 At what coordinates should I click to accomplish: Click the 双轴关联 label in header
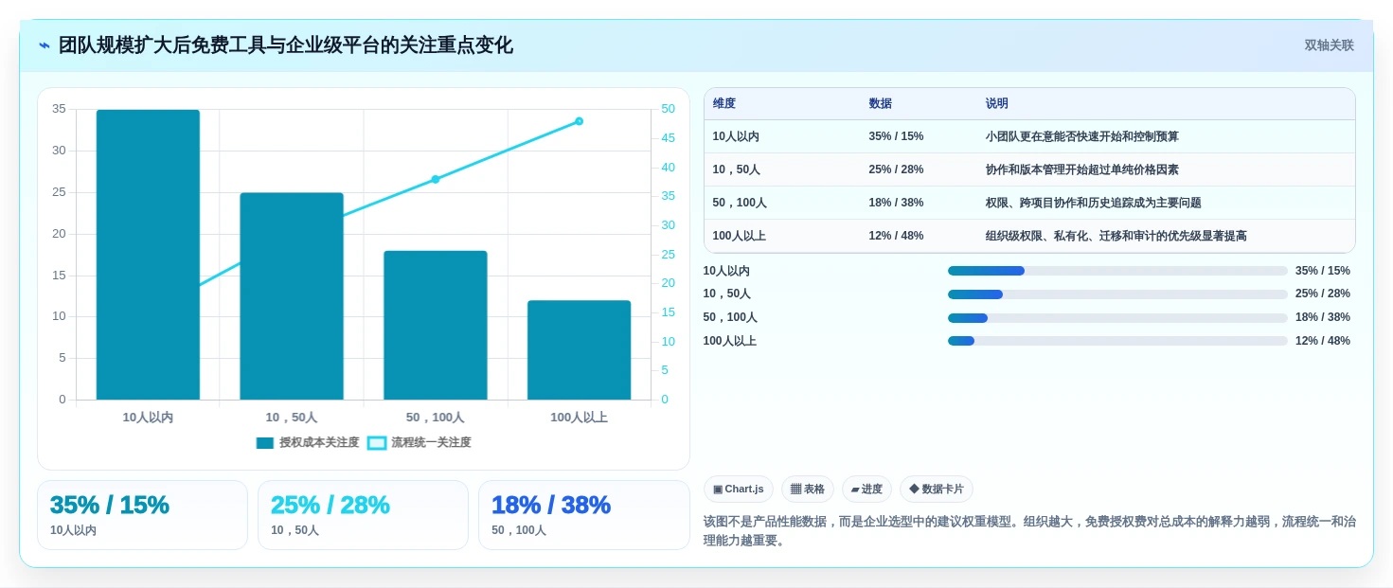point(1329,45)
